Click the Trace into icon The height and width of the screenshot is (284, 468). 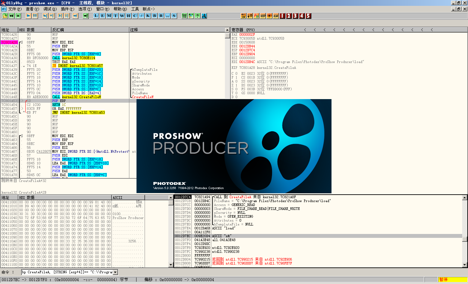[x=60, y=16]
